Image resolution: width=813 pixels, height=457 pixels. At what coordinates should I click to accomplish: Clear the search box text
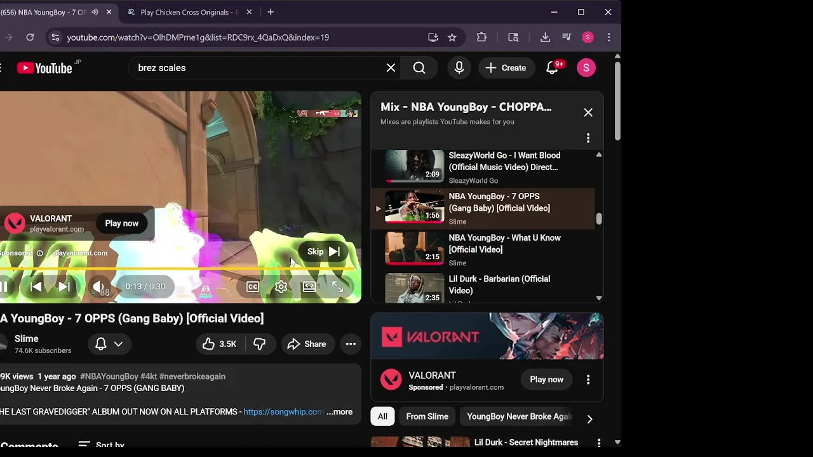tap(391, 68)
